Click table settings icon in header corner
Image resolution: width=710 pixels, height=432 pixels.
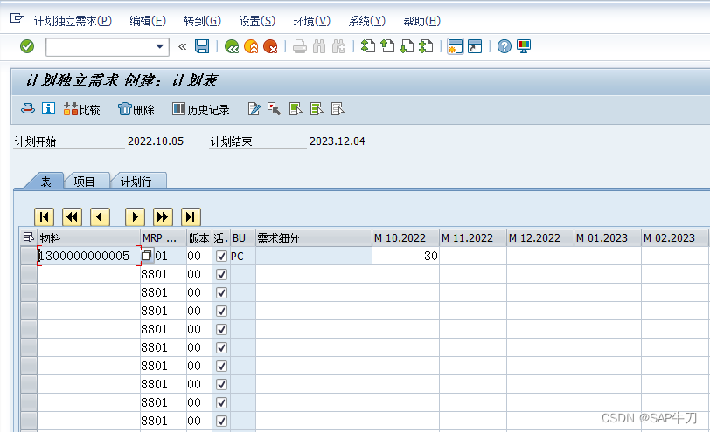pos(29,237)
